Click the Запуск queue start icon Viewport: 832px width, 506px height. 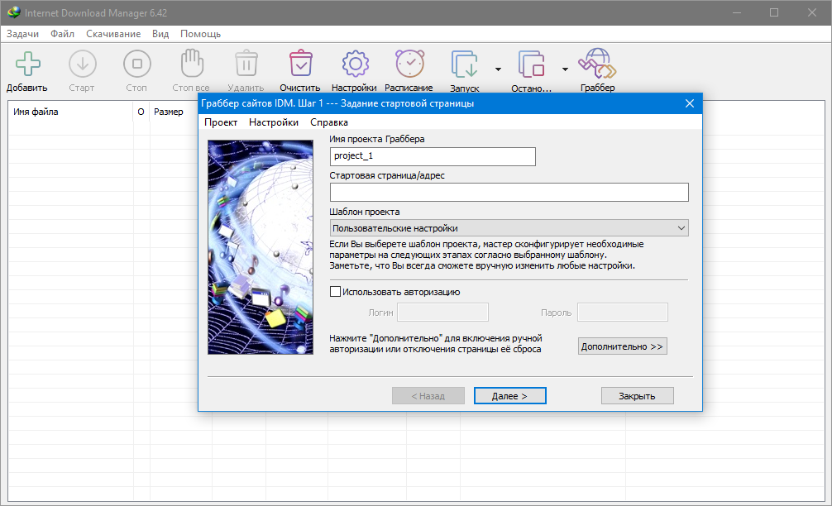pos(464,64)
